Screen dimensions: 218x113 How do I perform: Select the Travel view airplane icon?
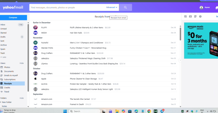[x=2, y=92]
